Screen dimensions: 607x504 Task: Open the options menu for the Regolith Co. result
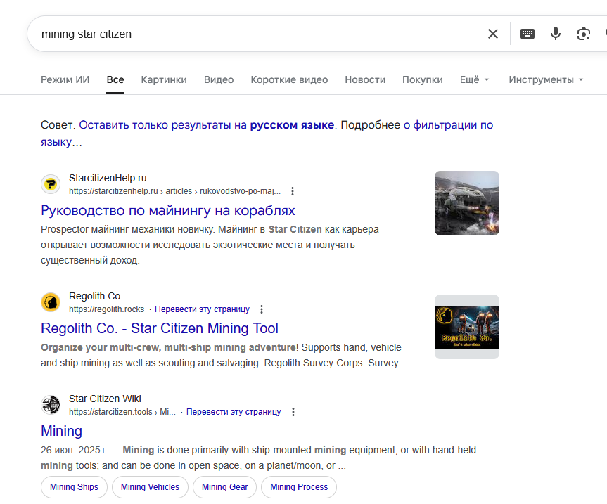point(262,309)
